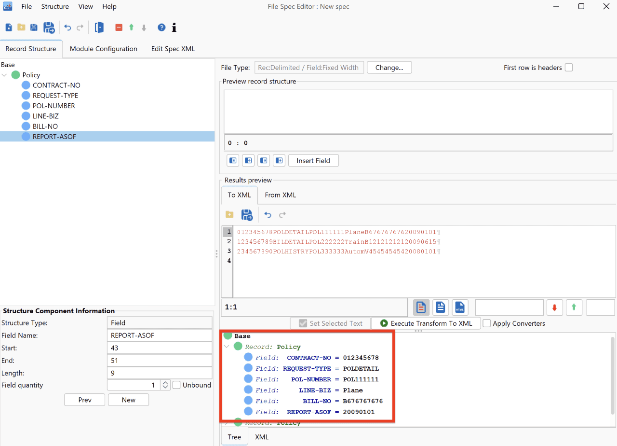
Task: Select the Tree results tab
Action: pos(235,437)
